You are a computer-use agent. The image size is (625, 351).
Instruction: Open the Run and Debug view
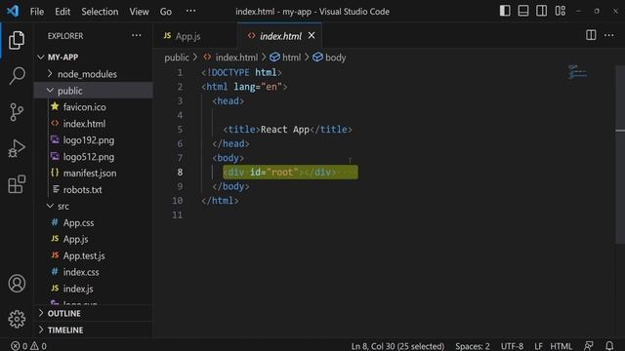point(17,148)
